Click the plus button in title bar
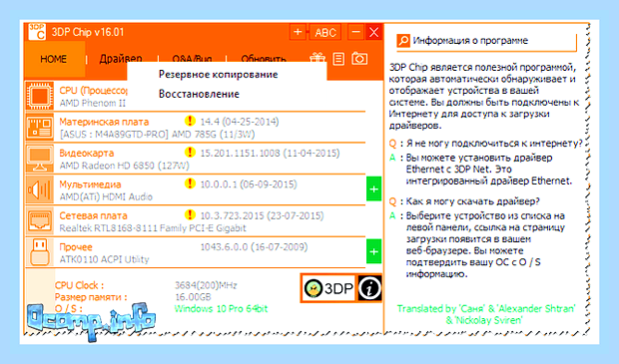 click(299, 32)
